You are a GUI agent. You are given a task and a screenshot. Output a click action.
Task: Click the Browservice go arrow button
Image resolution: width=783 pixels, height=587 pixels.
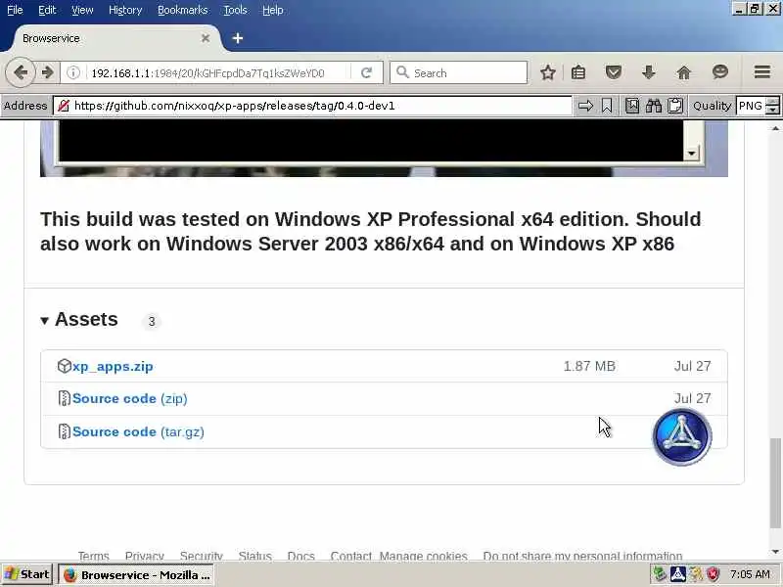[585, 106]
